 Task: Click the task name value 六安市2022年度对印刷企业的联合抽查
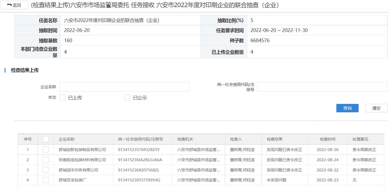click(x=112, y=20)
